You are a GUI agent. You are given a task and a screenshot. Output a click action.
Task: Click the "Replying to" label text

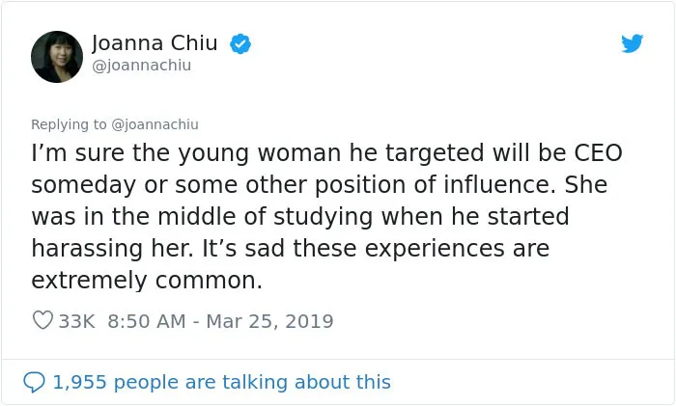(69, 124)
